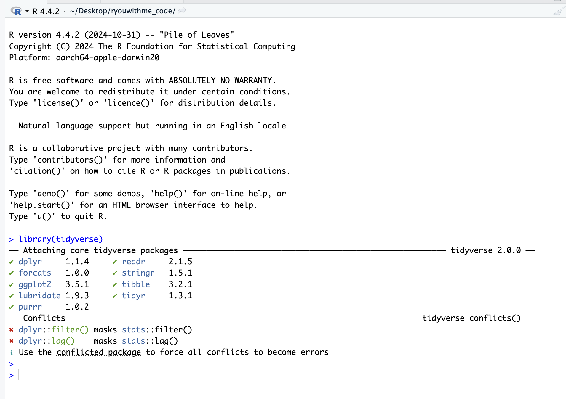This screenshot has height=399, width=566.
Task: Click the tidyr package name
Action: [x=134, y=296]
